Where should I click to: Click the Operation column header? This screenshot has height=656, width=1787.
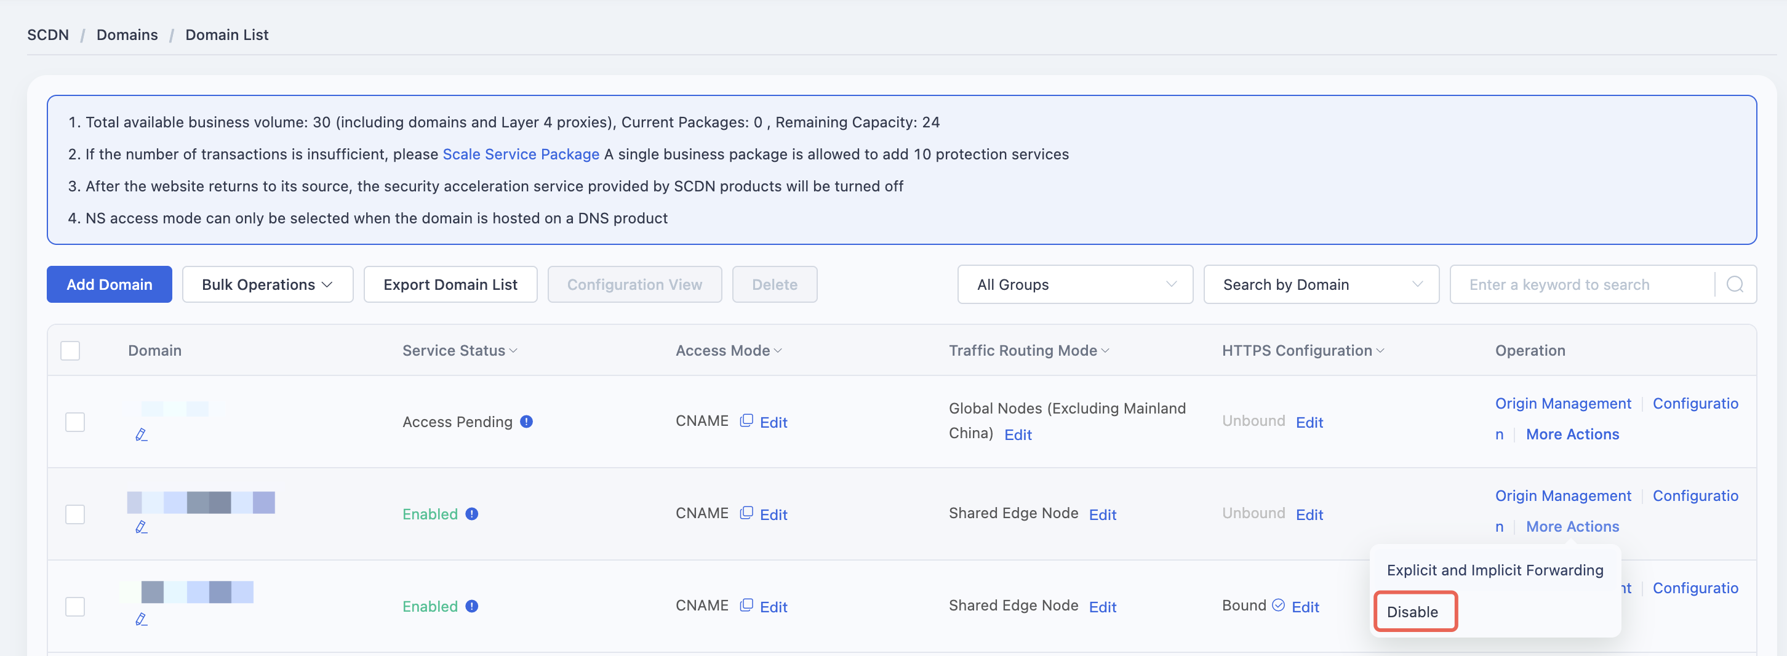(x=1530, y=350)
